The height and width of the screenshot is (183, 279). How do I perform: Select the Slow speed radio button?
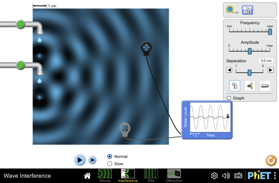[110, 164]
